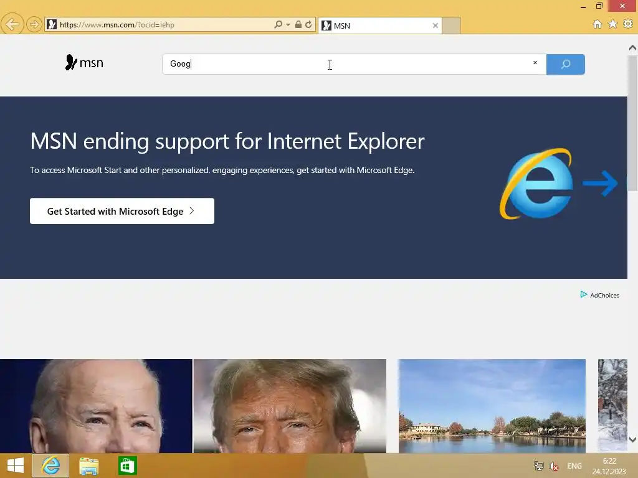Image resolution: width=638 pixels, height=478 pixels.
Task: Open the Trump news thumbnail
Action: (290, 406)
